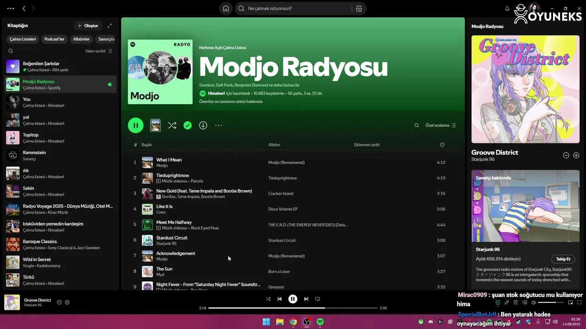This screenshot has width=586, height=329.
Task: Toggle shuffle next to the green pause button
Action: [172, 125]
